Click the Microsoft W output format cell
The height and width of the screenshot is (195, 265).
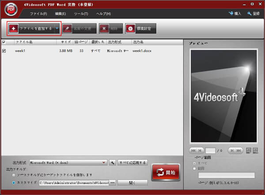(x=117, y=51)
